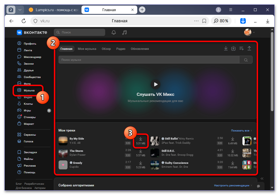Open the profile avatar dropdown menu
Image resolution: width=279 pixels, height=195 pixels.
point(249,32)
